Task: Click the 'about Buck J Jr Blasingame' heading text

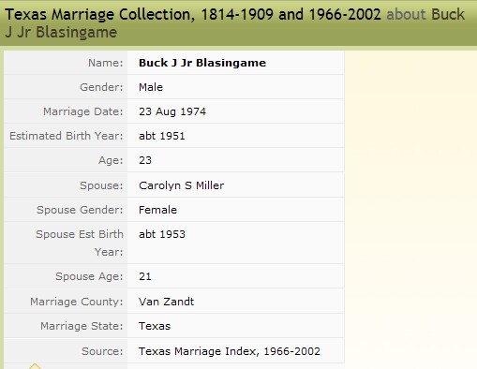Action: 235,23
